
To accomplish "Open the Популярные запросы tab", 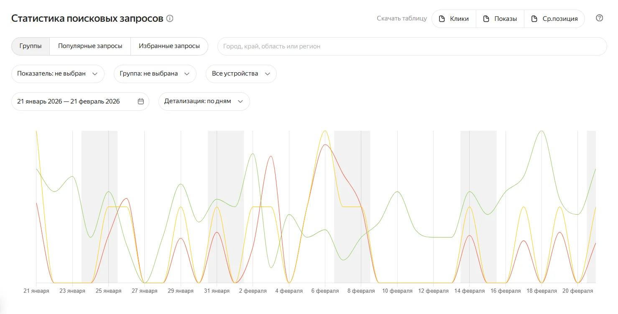I will (x=90, y=46).
